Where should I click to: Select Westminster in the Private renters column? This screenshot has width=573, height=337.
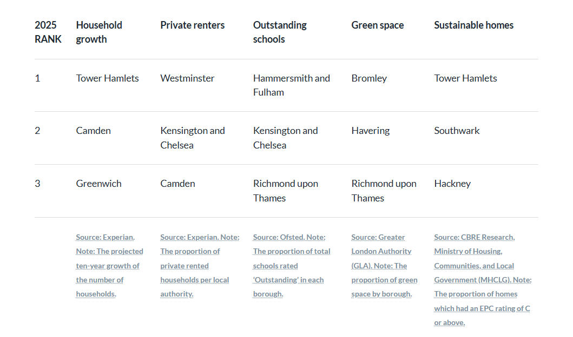point(187,78)
